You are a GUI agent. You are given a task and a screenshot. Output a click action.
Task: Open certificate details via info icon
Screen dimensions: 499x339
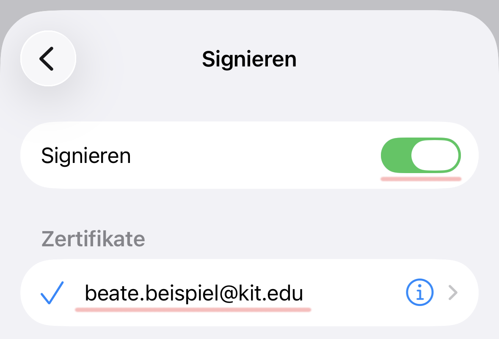[419, 292]
